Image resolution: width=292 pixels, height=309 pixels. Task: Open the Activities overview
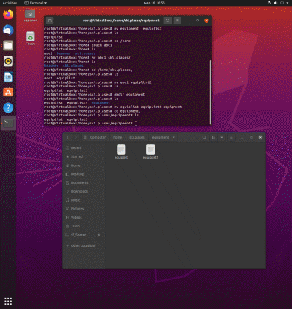click(10, 3)
